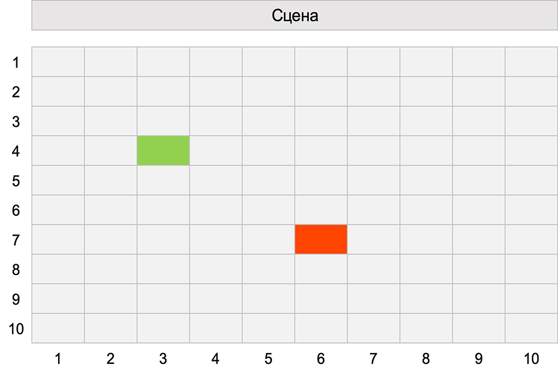Choose the seat at row 10, column 10
558x373 pixels.
coord(531,328)
